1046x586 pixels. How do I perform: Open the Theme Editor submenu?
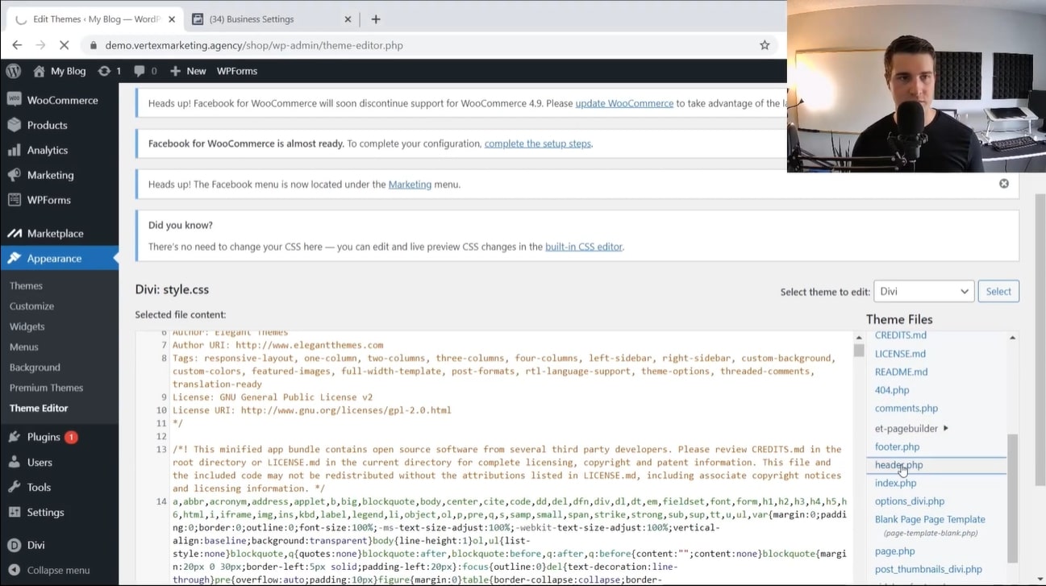[x=39, y=408]
